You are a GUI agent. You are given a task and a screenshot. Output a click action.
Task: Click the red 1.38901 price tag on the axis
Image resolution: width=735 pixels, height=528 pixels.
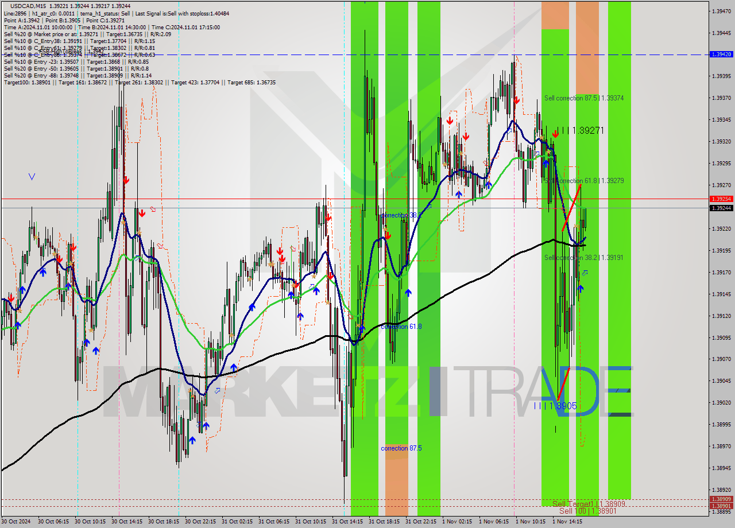coord(721,506)
